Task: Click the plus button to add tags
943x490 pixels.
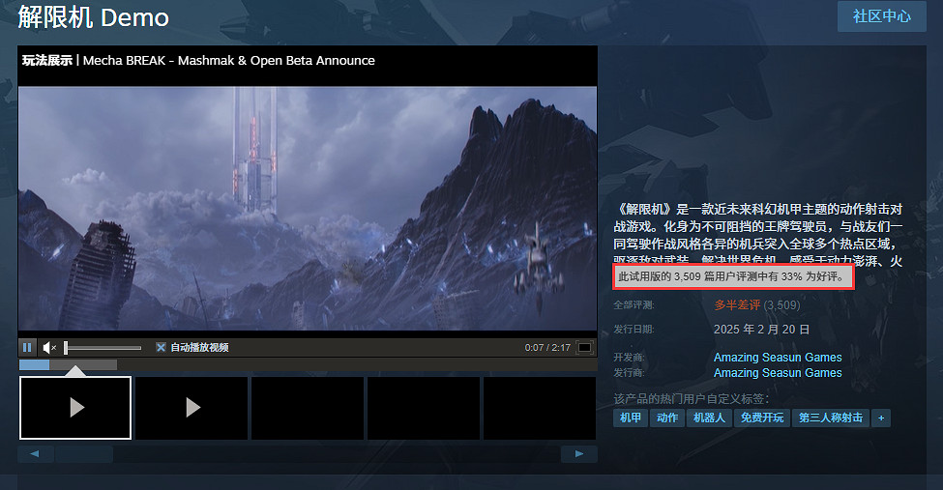Action: tap(881, 418)
